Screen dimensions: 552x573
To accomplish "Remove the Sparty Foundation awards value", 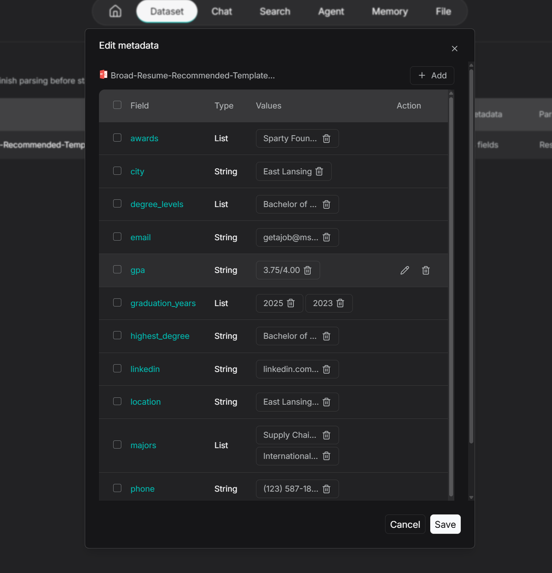I will click(x=326, y=139).
